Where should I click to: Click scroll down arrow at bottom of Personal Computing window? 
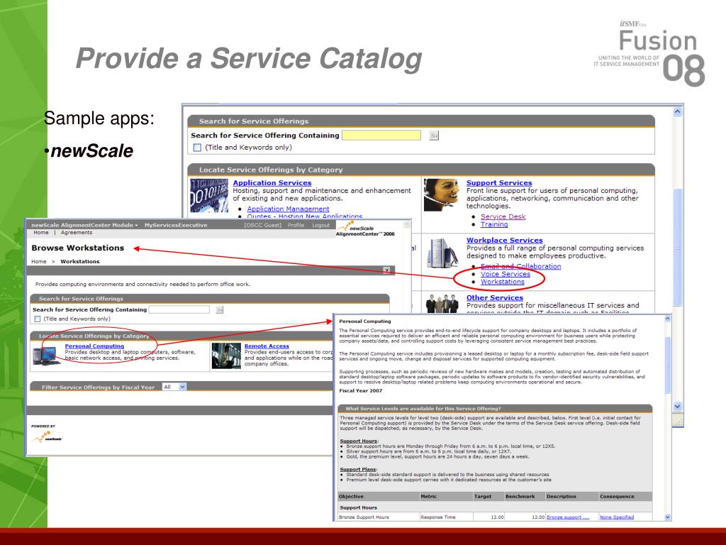[x=668, y=517]
